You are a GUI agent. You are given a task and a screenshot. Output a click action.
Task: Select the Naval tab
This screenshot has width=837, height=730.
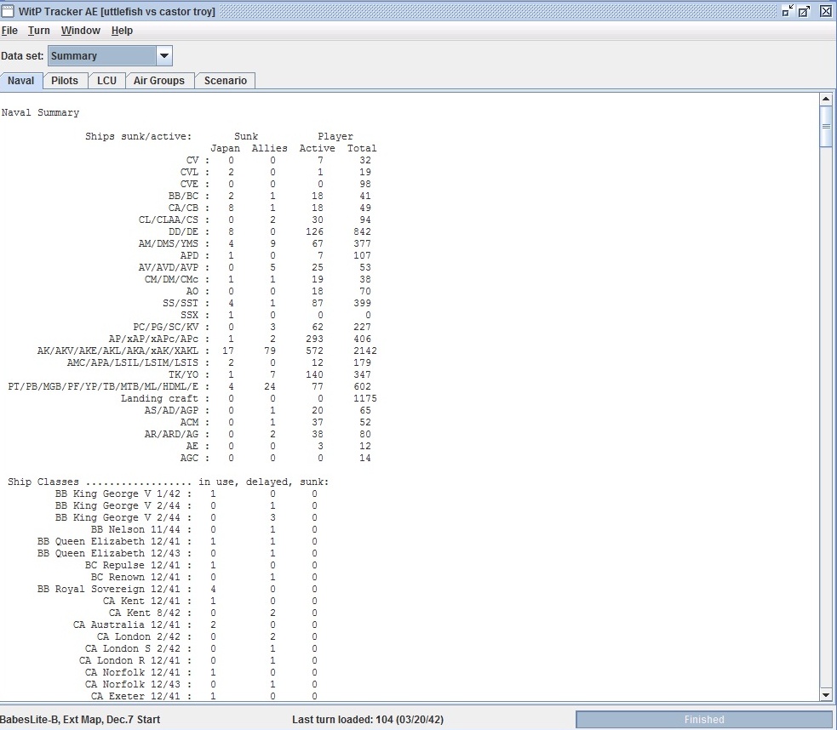pos(20,81)
